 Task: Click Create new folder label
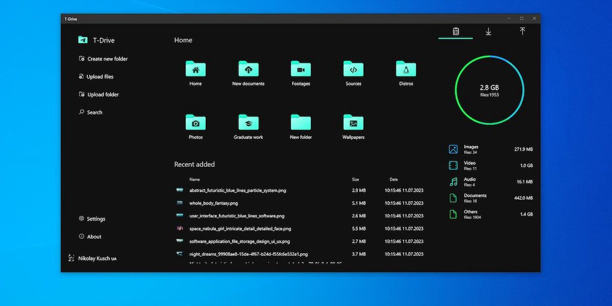point(108,59)
